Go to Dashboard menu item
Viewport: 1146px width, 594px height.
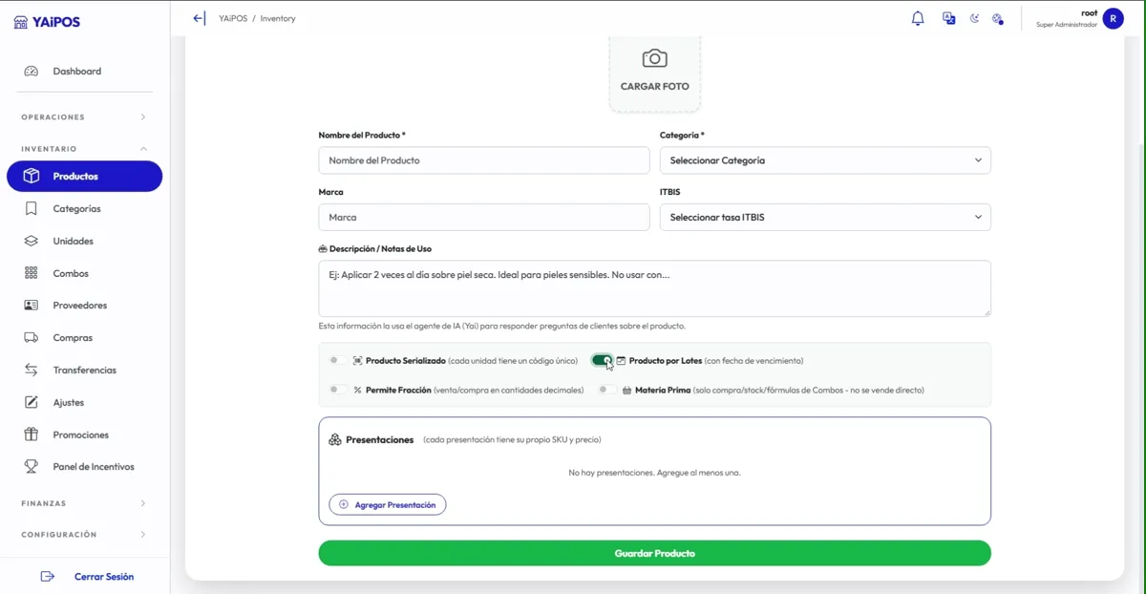(x=84, y=72)
